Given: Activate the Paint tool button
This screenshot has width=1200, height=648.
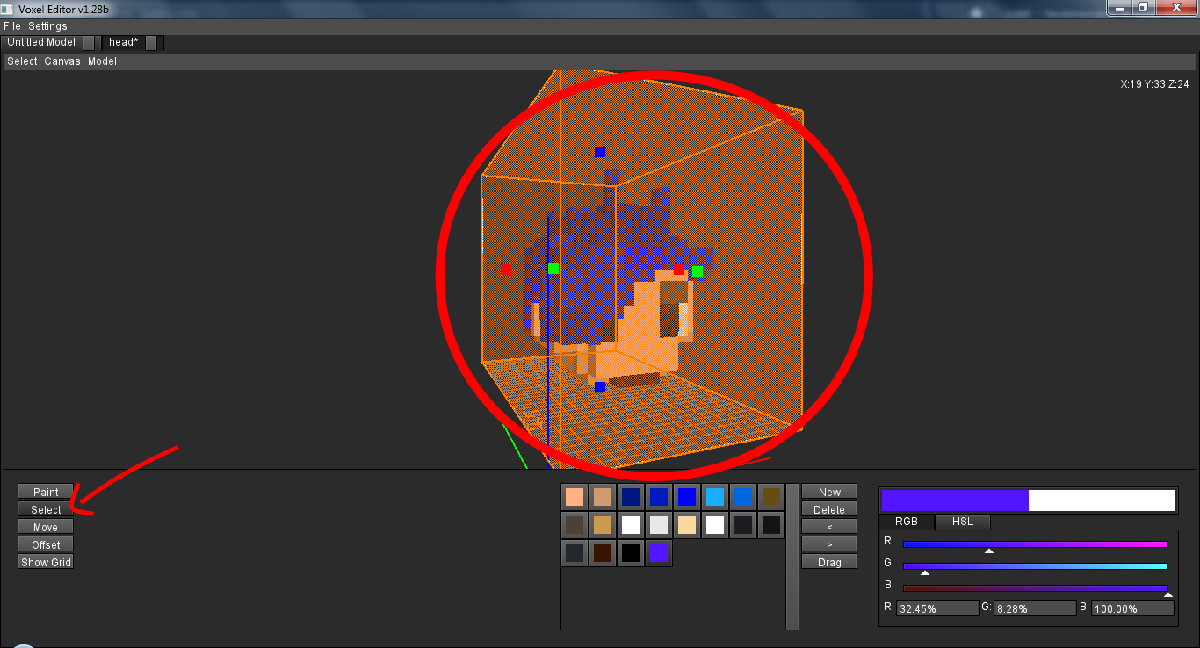Looking at the screenshot, I should pyautogui.click(x=46, y=492).
